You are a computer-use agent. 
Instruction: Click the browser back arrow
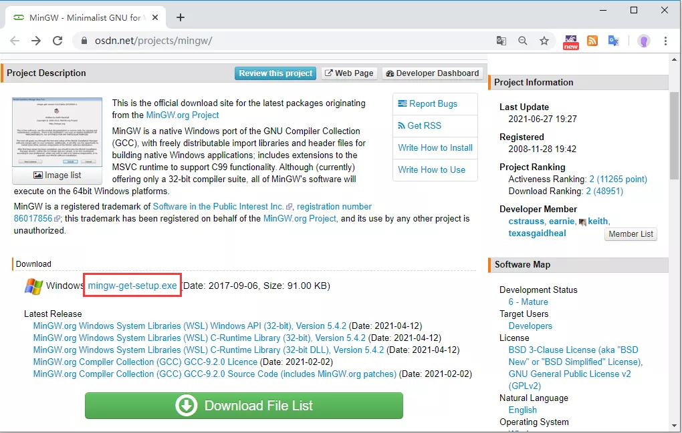click(15, 41)
